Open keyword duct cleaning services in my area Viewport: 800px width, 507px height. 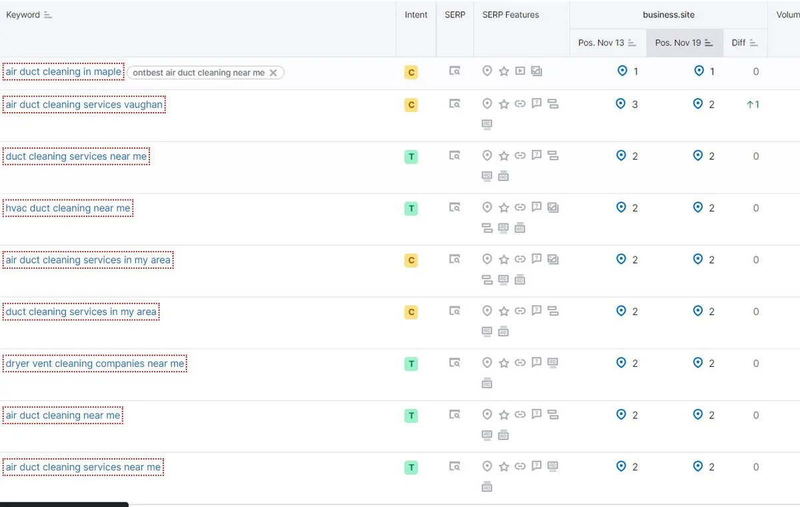click(81, 312)
